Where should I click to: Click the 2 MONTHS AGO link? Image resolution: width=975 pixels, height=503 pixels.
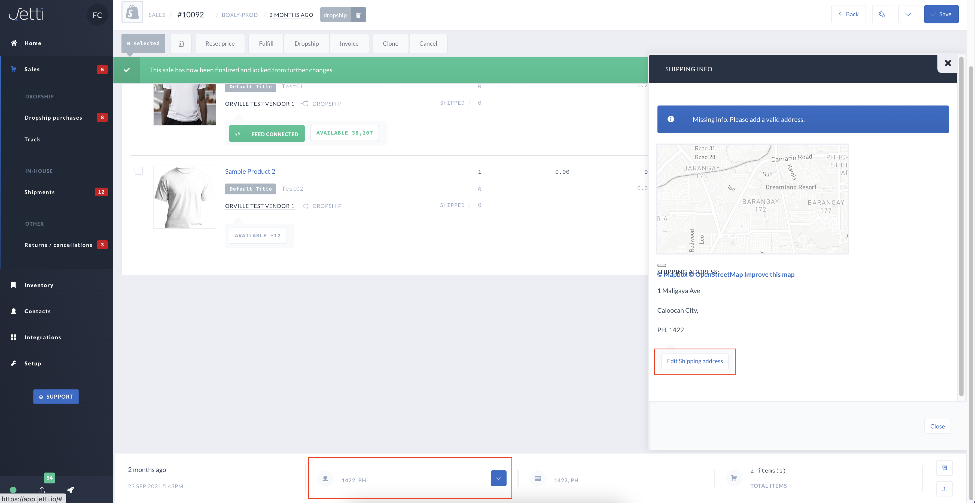coord(291,15)
